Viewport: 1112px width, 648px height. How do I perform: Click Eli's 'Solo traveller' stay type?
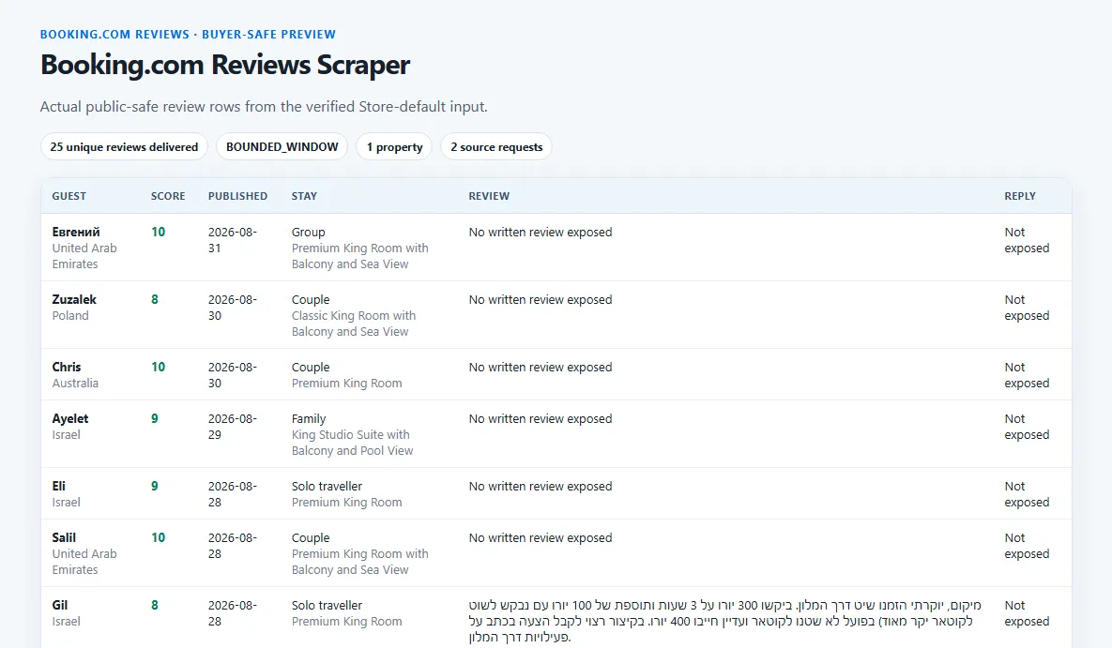tap(327, 486)
